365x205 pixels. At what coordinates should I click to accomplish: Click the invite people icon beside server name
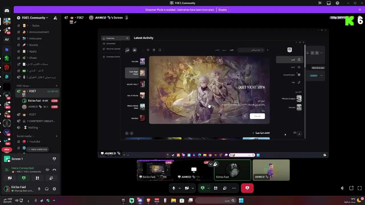coord(55,18)
